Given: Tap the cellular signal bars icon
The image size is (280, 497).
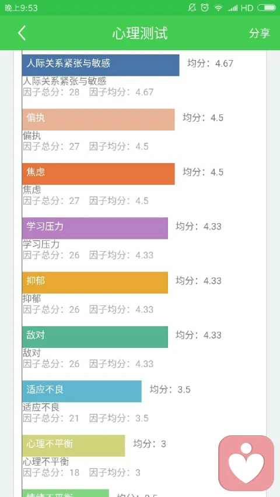Looking at the screenshot, I should tap(233, 8).
